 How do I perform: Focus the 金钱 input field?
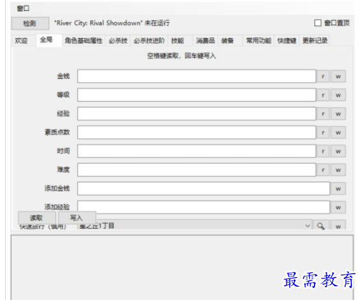pyautogui.click(x=196, y=76)
